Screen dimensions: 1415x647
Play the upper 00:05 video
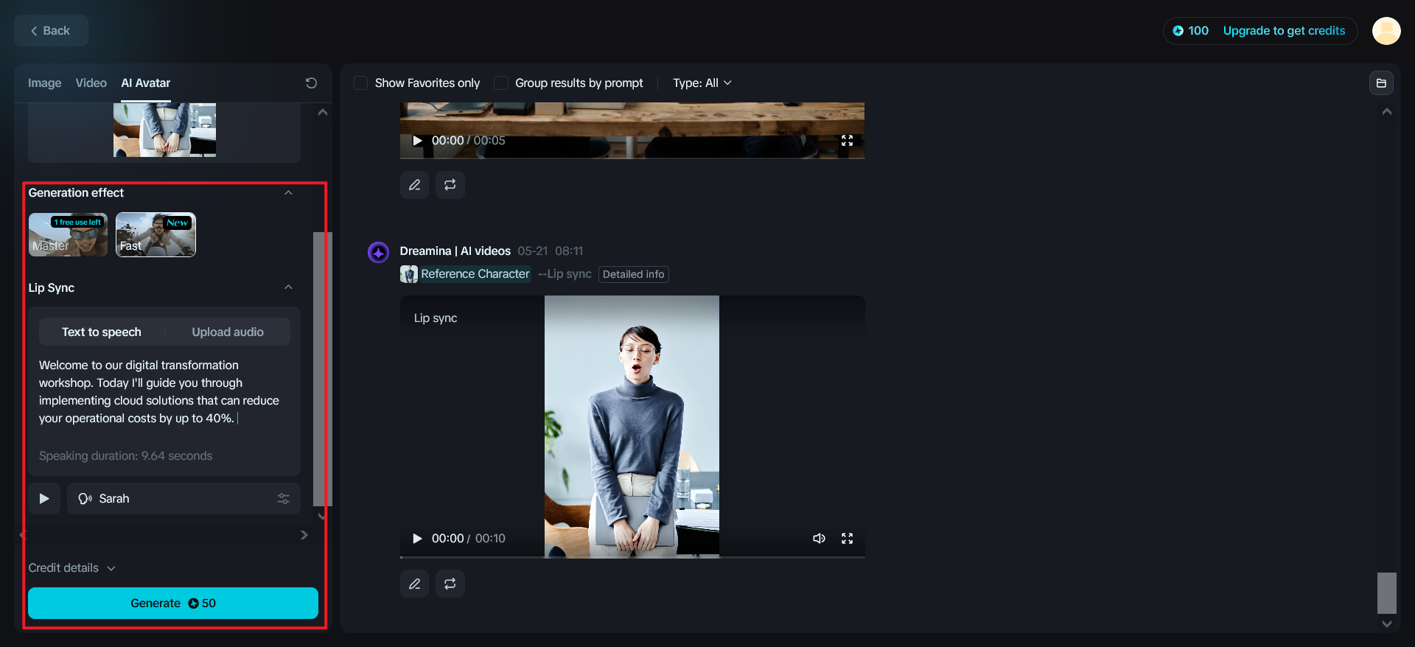[x=417, y=141]
